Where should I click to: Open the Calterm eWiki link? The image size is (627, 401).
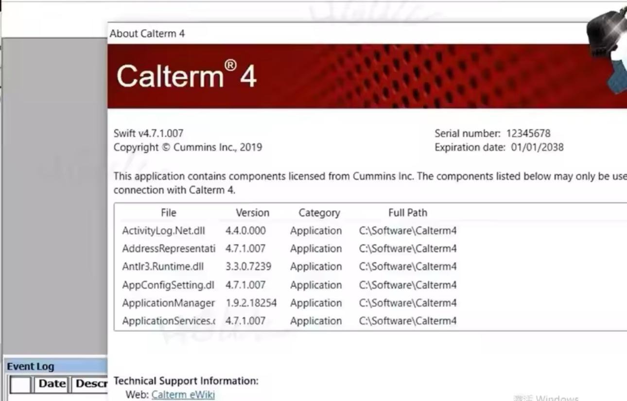183,394
